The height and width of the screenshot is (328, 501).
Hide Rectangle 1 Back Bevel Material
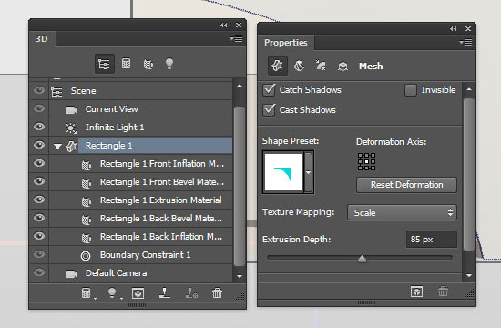click(39, 218)
